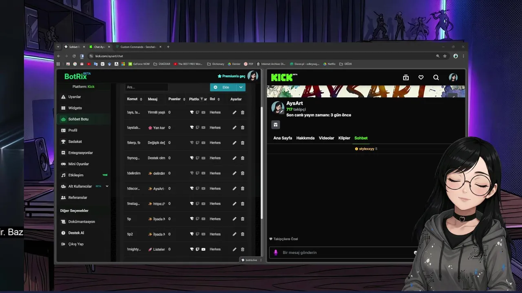Toggle YouTube platform for !mighty command

pos(203,249)
